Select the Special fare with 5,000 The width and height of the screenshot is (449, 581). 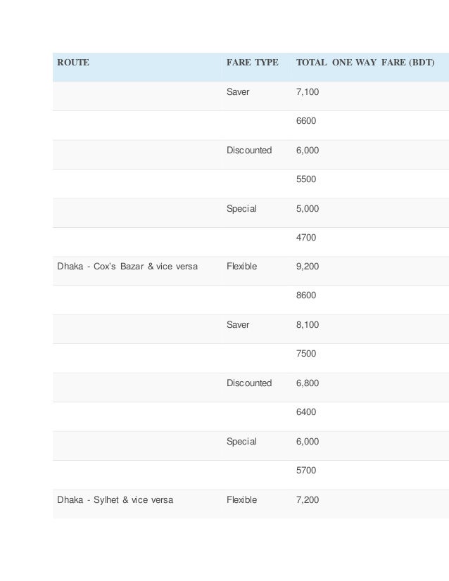(241, 209)
